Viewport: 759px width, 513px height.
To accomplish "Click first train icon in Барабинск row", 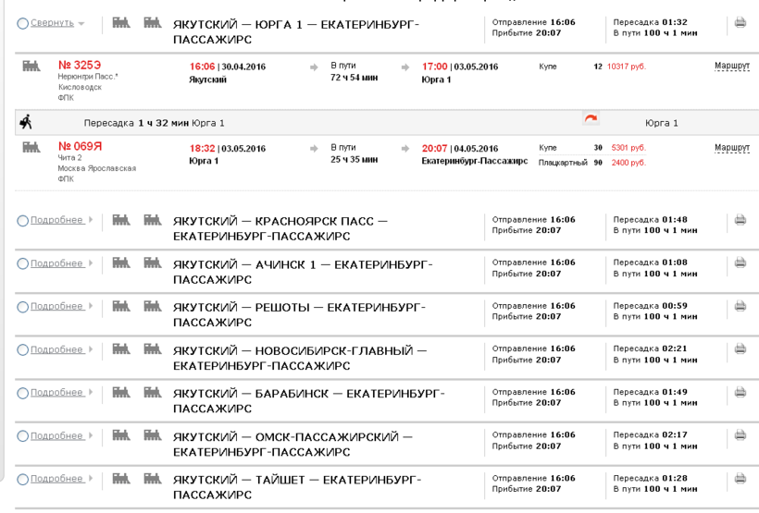I will coord(121,392).
